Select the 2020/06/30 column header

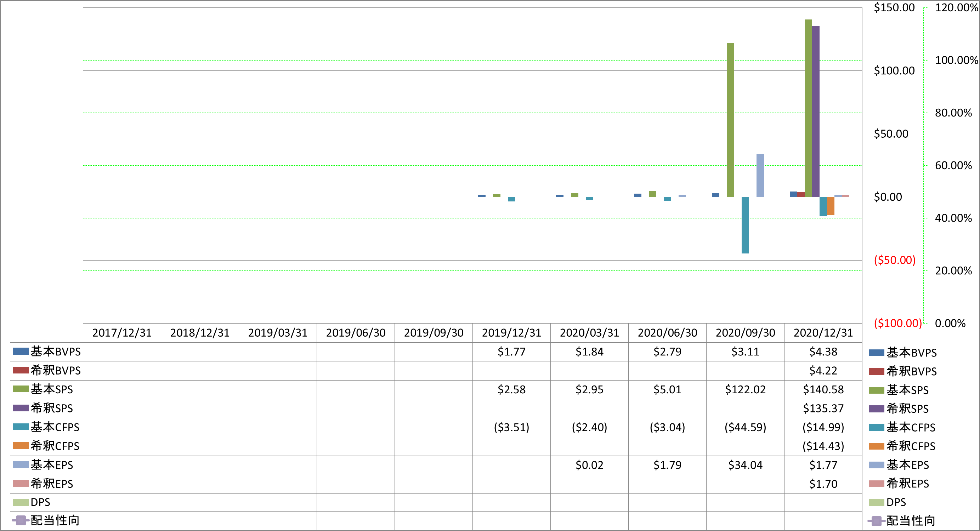tap(668, 333)
